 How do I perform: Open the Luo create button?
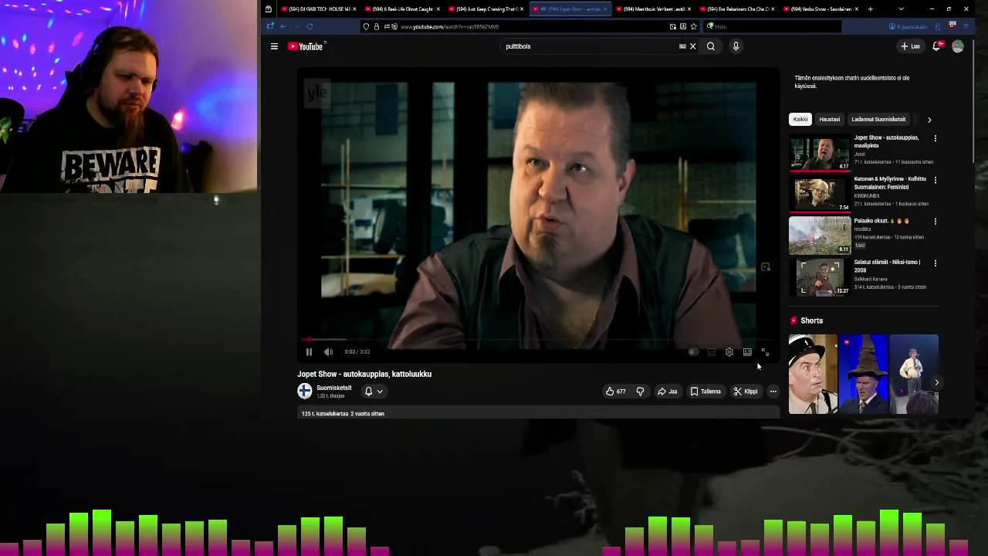[x=911, y=46]
